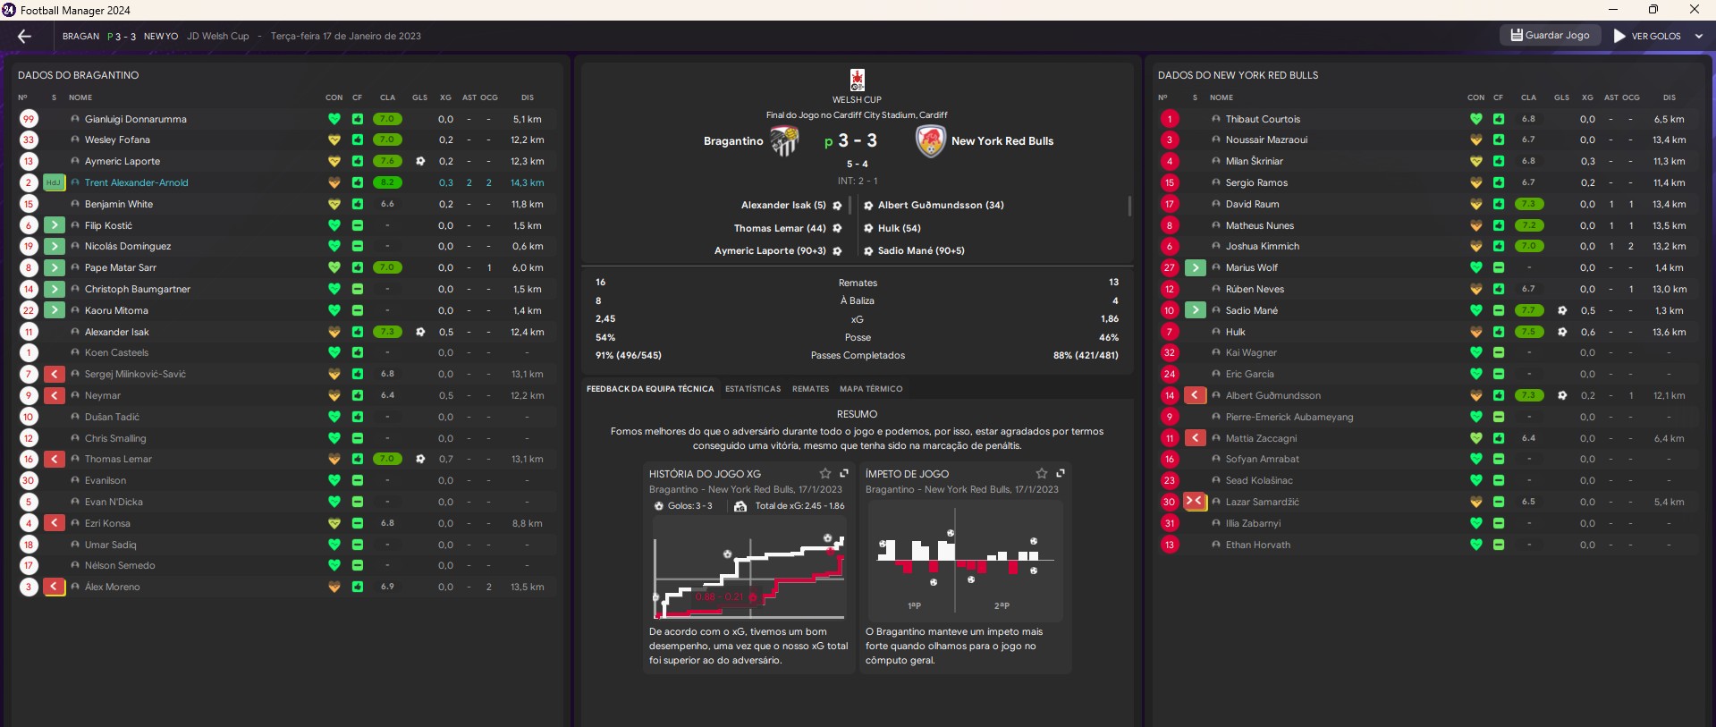This screenshot has height=727, width=1716.
Task: Expand the Ímpeto de Jogo panel
Action: 1060,473
